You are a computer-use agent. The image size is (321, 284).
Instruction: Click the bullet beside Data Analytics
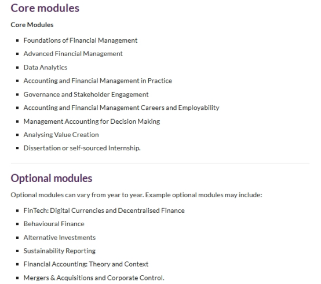tap(17, 68)
